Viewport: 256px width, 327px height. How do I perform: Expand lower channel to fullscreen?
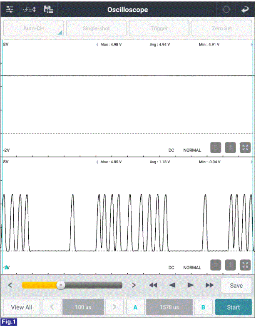246,265
